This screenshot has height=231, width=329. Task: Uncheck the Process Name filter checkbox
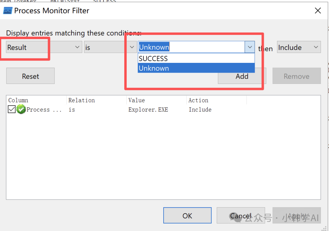pos(12,109)
